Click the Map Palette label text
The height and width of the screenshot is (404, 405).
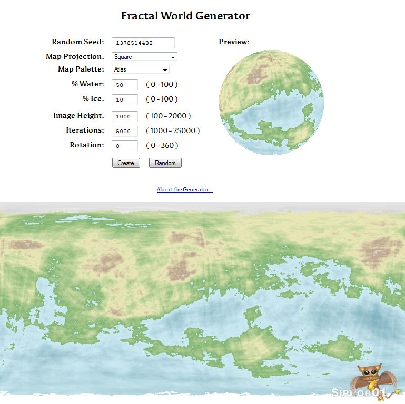pyautogui.click(x=81, y=69)
